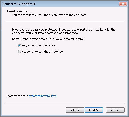Click the 'You can choose to export' subtitle
Screen dimensions: 129x117
point(50,15)
